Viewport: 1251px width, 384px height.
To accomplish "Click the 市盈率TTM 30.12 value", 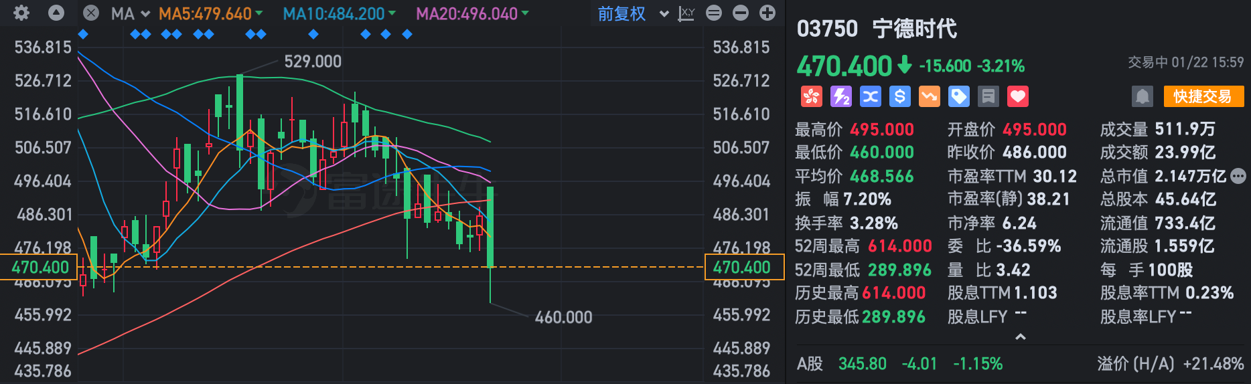I will [1055, 176].
